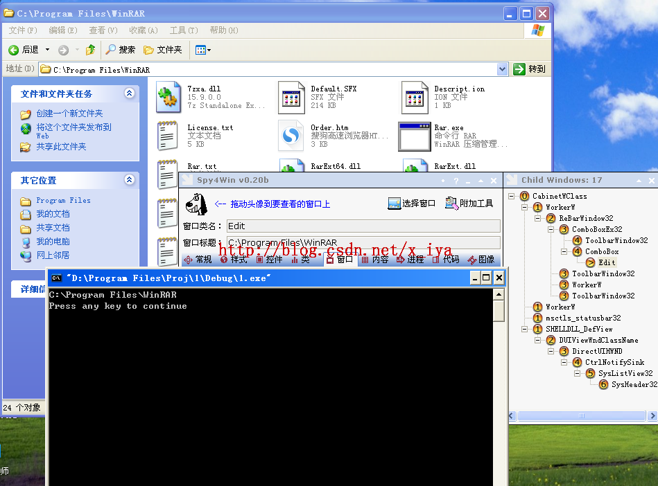658x486 pixels.
Task: Switch to the 代码 tab
Action: [446, 260]
